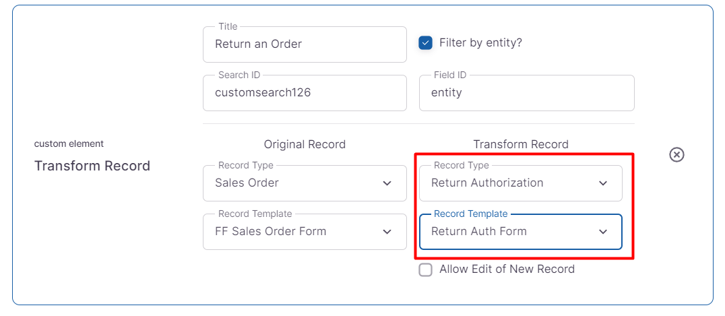Click the Title field containing Return an Order
The width and height of the screenshot is (725, 316).
click(x=305, y=44)
